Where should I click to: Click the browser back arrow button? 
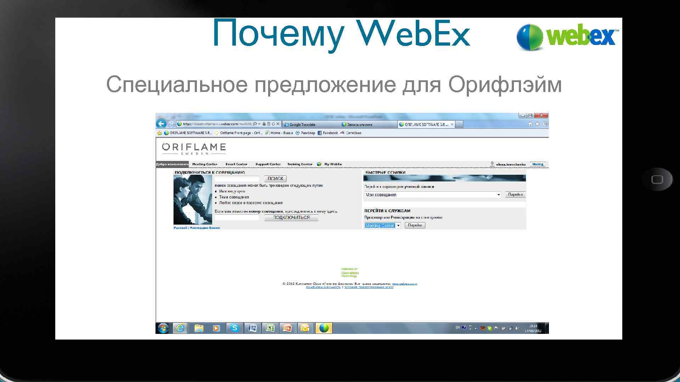pos(161,124)
